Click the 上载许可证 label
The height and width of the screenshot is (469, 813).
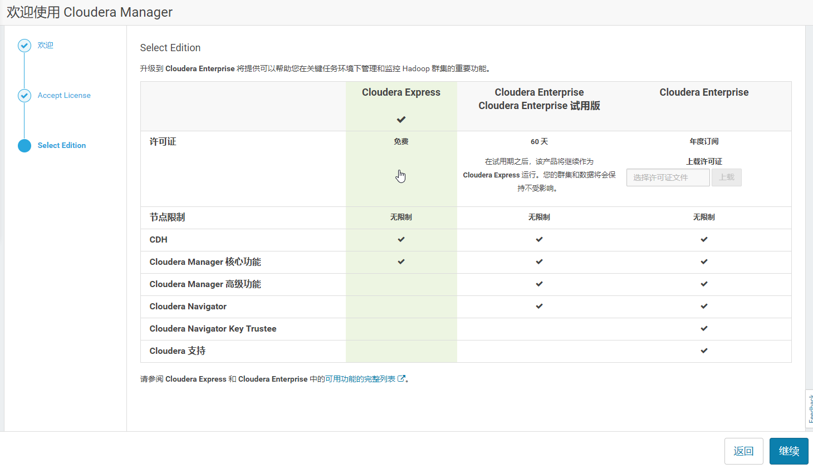(704, 161)
